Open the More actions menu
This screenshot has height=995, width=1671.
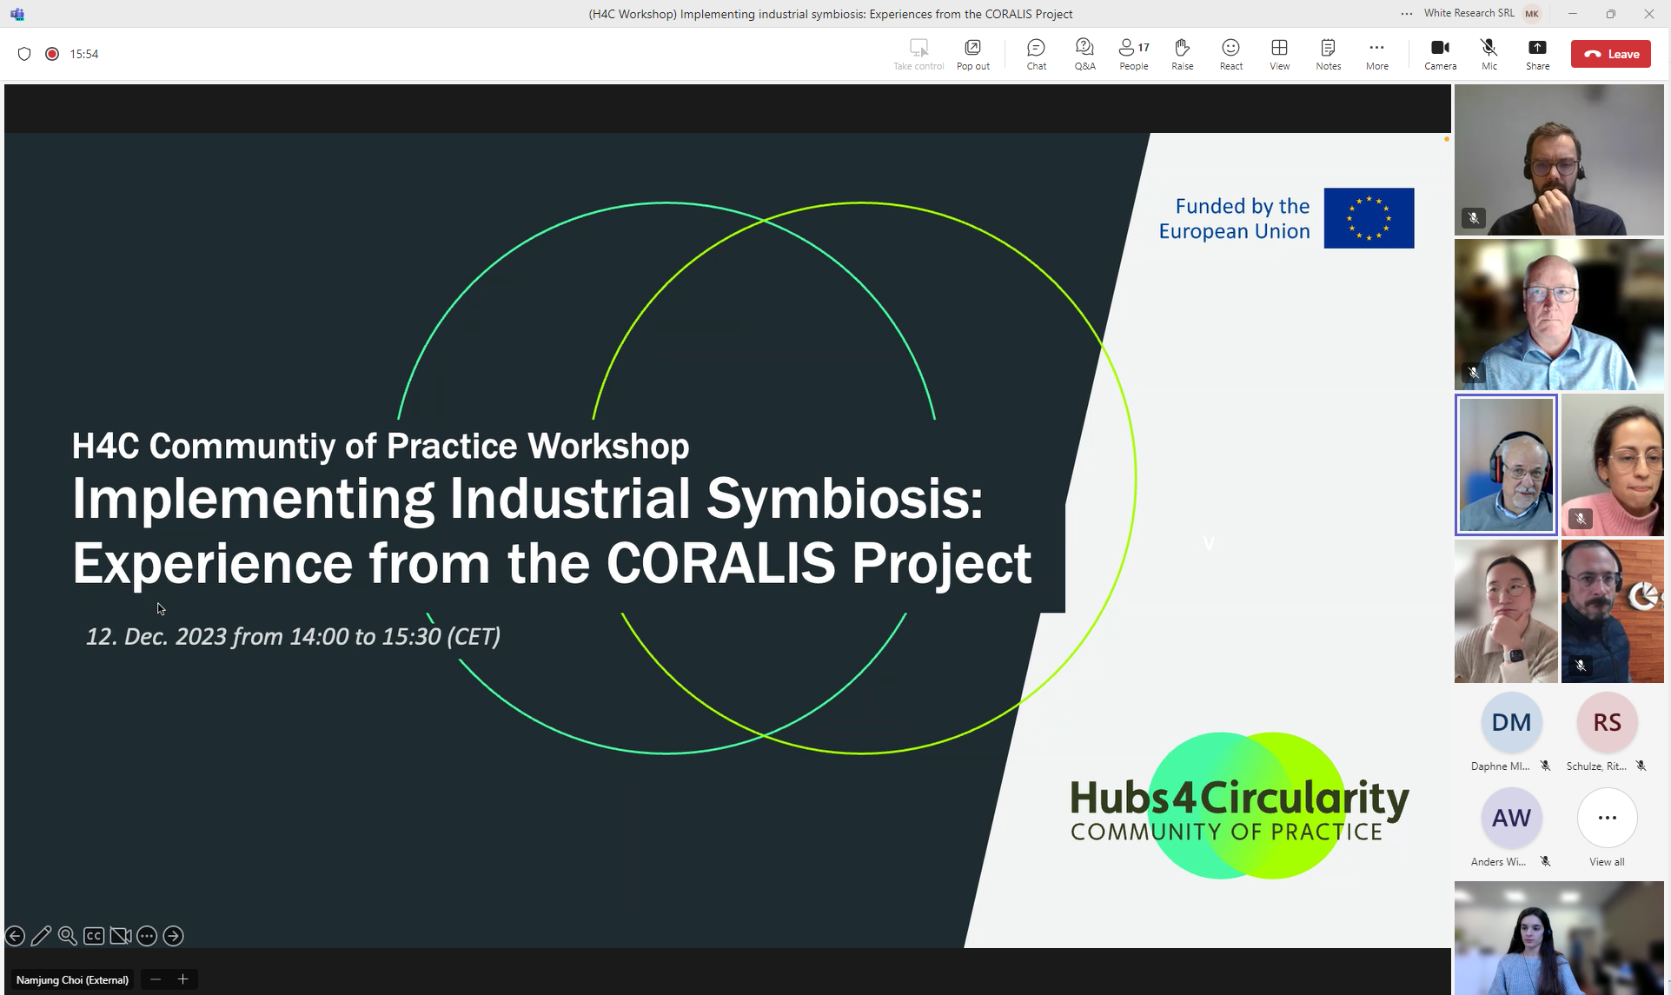coord(1376,54)
